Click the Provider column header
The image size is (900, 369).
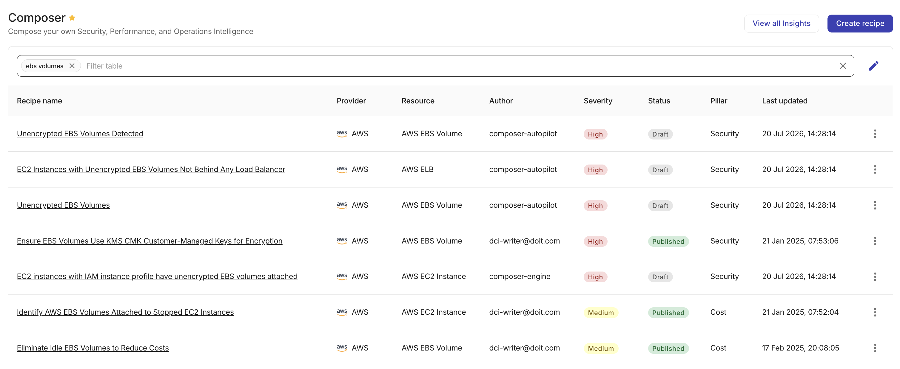(x=351, y=100)
